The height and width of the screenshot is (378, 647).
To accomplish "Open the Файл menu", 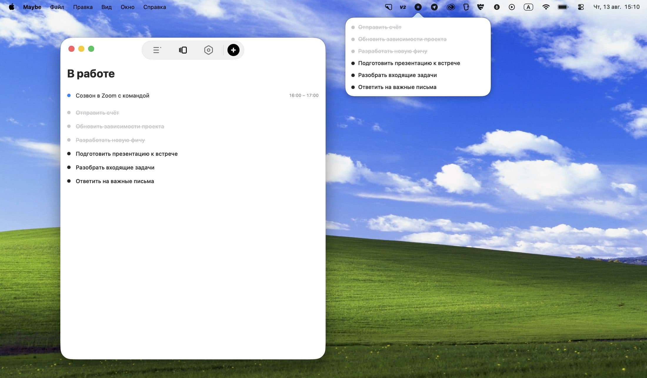I will 57,7.
